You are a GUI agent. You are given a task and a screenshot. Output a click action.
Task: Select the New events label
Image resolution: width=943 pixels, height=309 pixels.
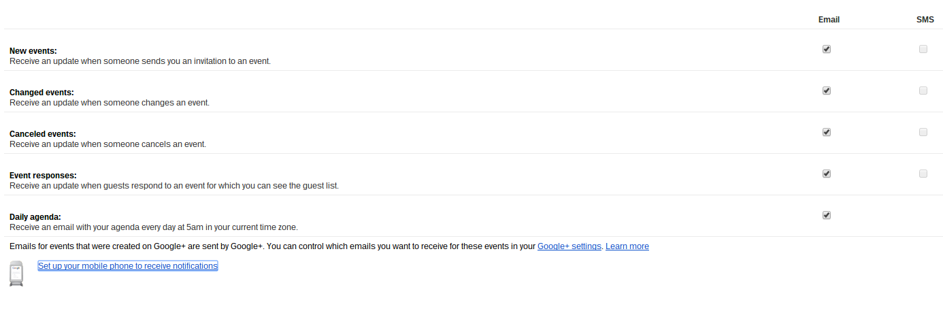coord(33,51)
